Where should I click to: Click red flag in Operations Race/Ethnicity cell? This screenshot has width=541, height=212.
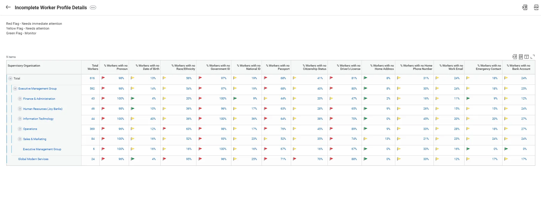[x=164, y=129]
